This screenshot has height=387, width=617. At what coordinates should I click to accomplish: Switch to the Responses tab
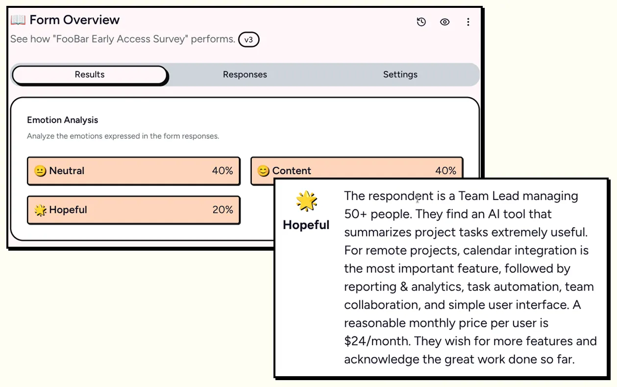245,75
